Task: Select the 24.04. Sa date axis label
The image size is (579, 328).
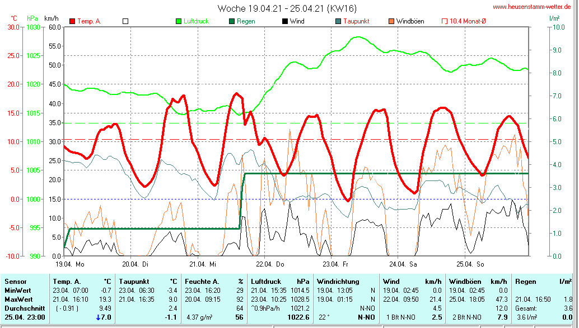Action: (x=403, y=264)
